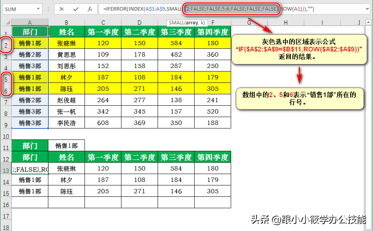Click yellow callout explaining the IF formula
The width and height of the screenshot is (373, 231).
pyautogui.click(x=299, y=49)
